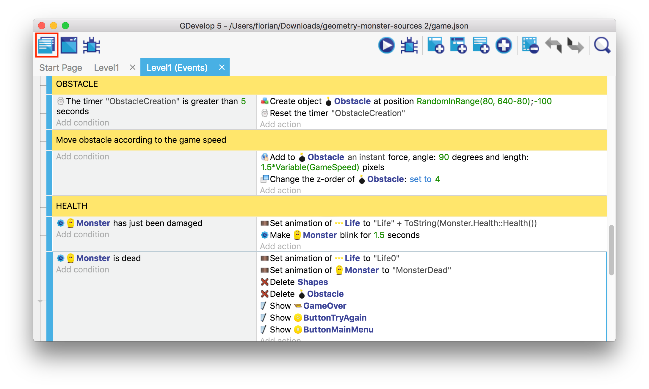This screenshot has width=649, height=389.
Task: Launch the game preview play button
Action: 386,46
